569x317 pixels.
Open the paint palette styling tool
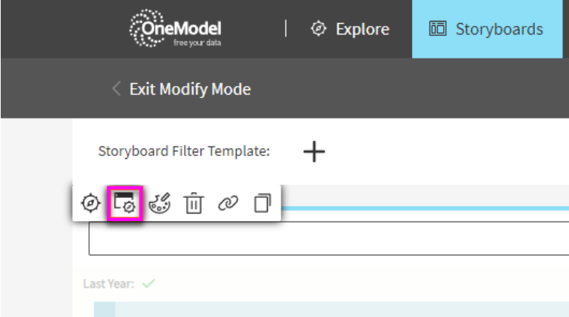tap(159, 203)
